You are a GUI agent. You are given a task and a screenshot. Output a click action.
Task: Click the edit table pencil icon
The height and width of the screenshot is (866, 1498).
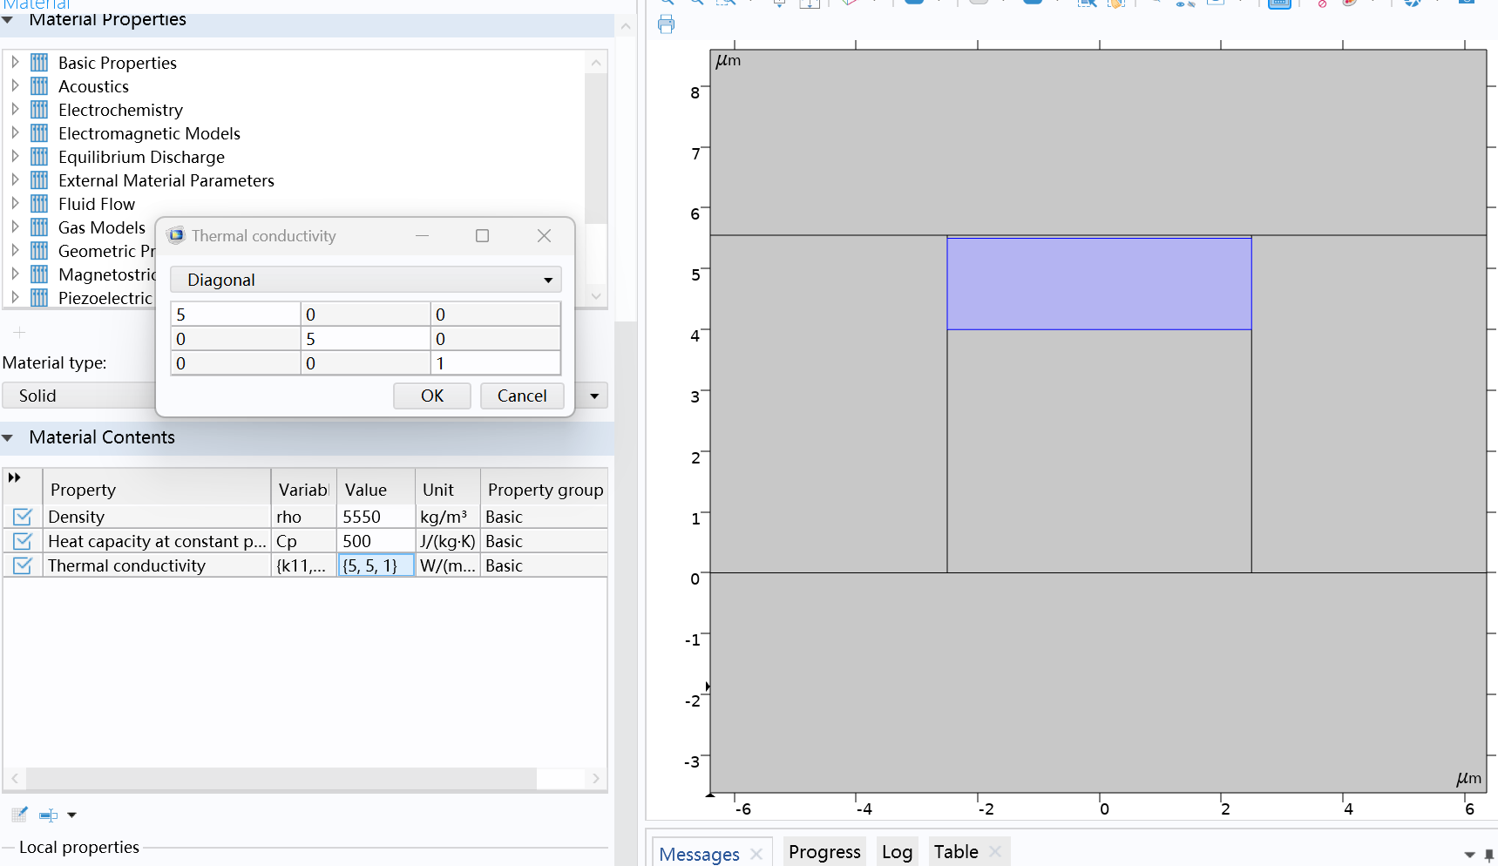(19, 815)
